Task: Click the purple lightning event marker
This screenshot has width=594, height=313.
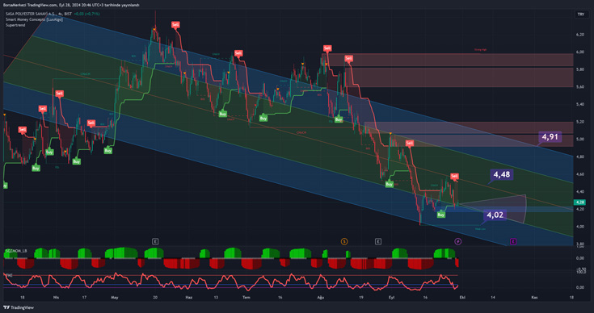Action: point(457,241)
